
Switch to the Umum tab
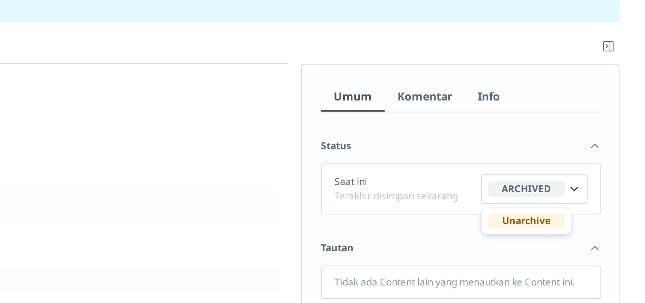click(x=352, y=96)
